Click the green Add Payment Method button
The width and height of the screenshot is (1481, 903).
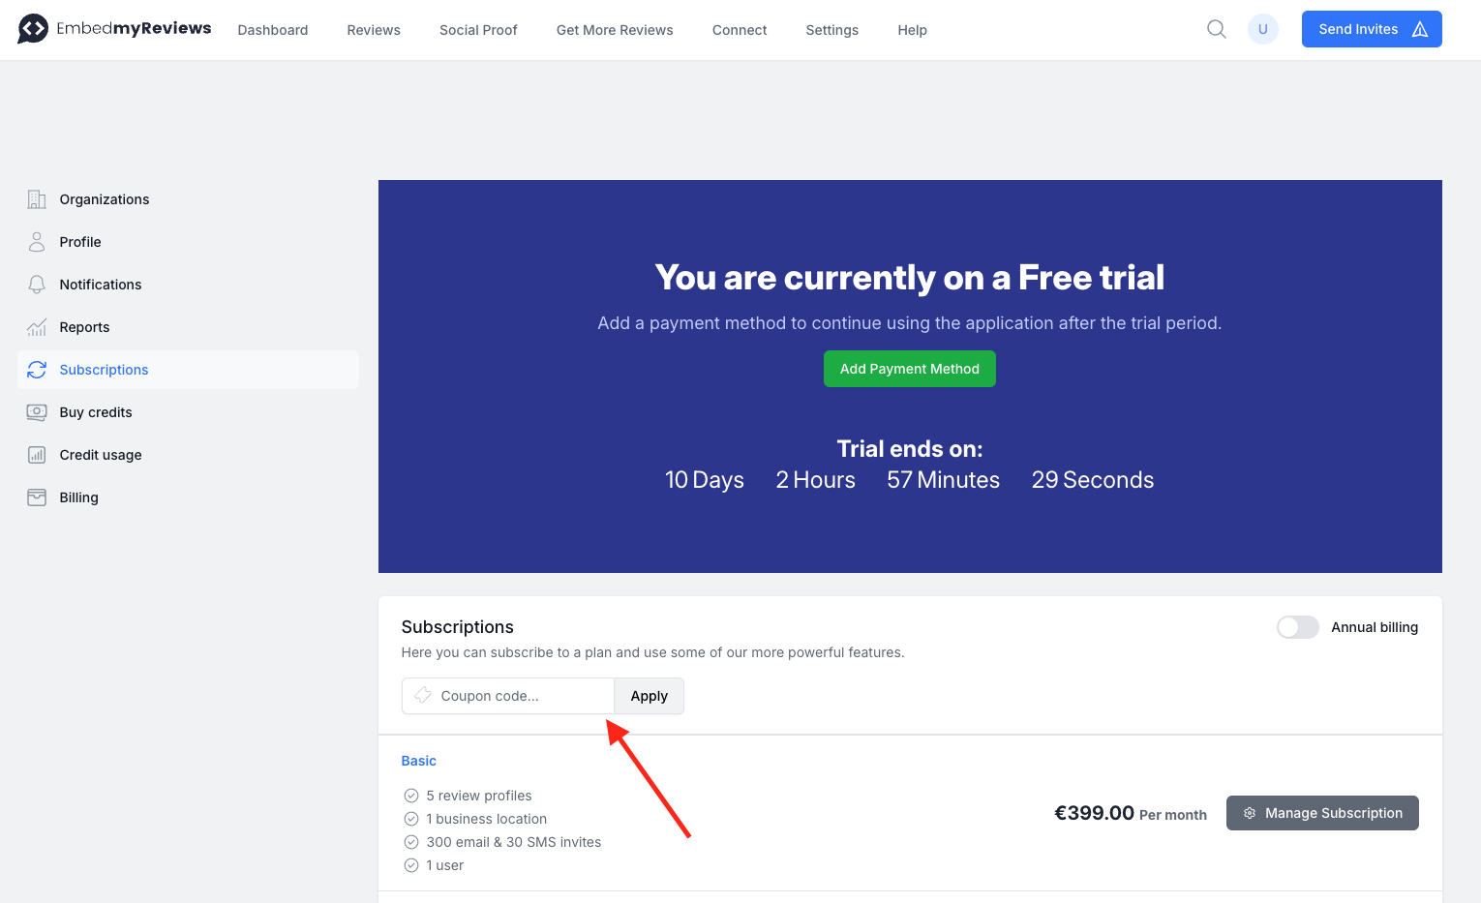[909, 369]
